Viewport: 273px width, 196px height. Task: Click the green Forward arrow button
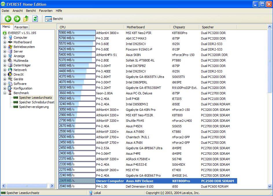(17, 19)
